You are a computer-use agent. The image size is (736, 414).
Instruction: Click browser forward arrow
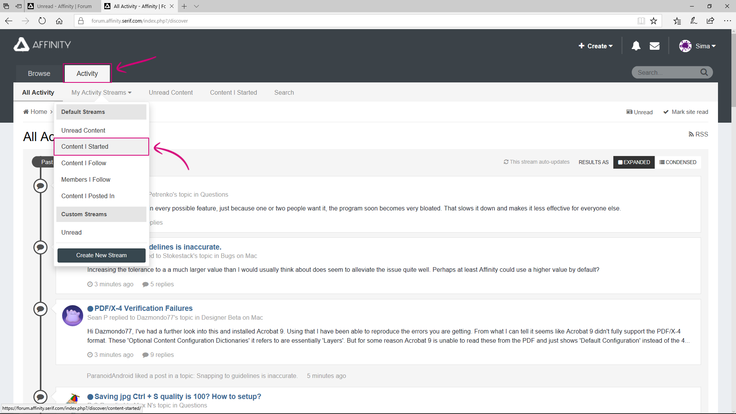tap(26, 21)
